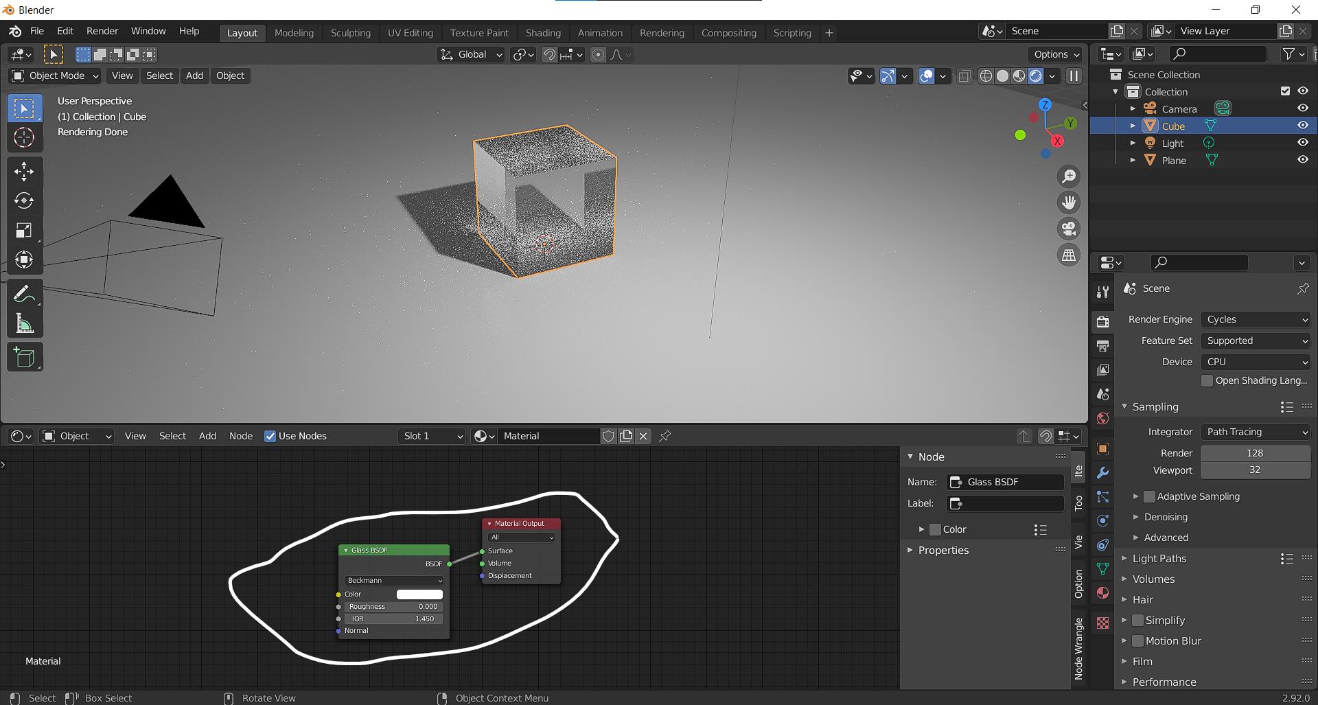Click the Glass BSDF color swatch
The height and width of the screenshot is (705, 1318).
[x=419, y=594]
